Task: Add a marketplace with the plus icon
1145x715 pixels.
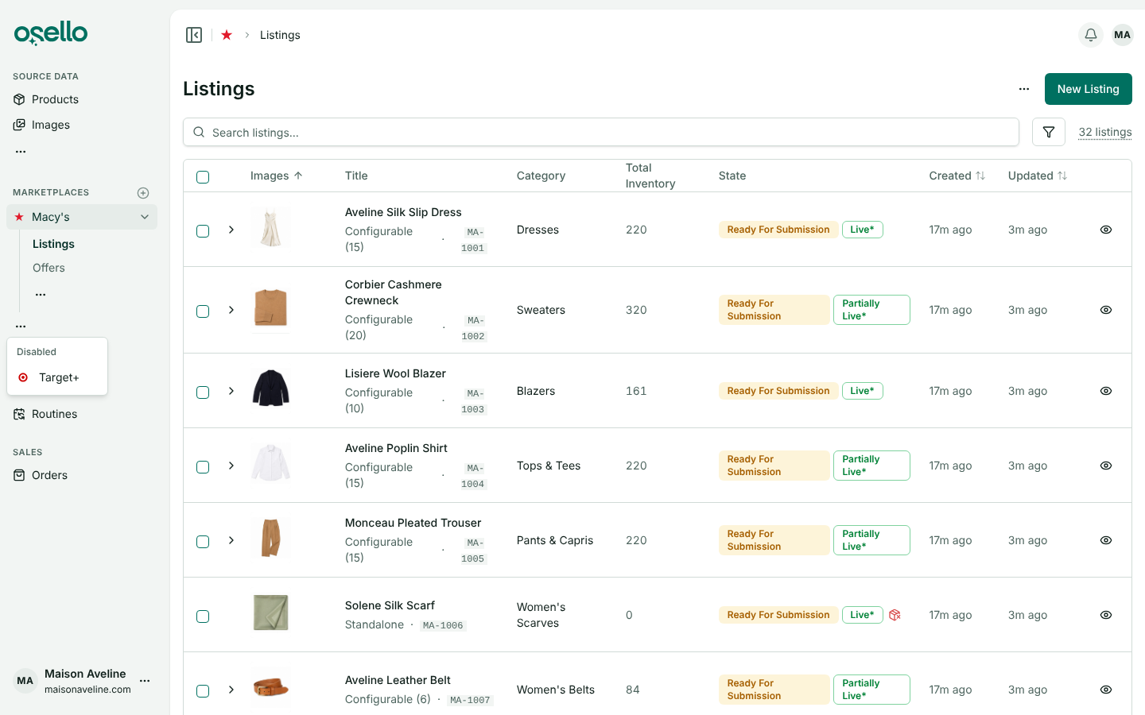Action: pyautogui.click(x=143, y=193)
